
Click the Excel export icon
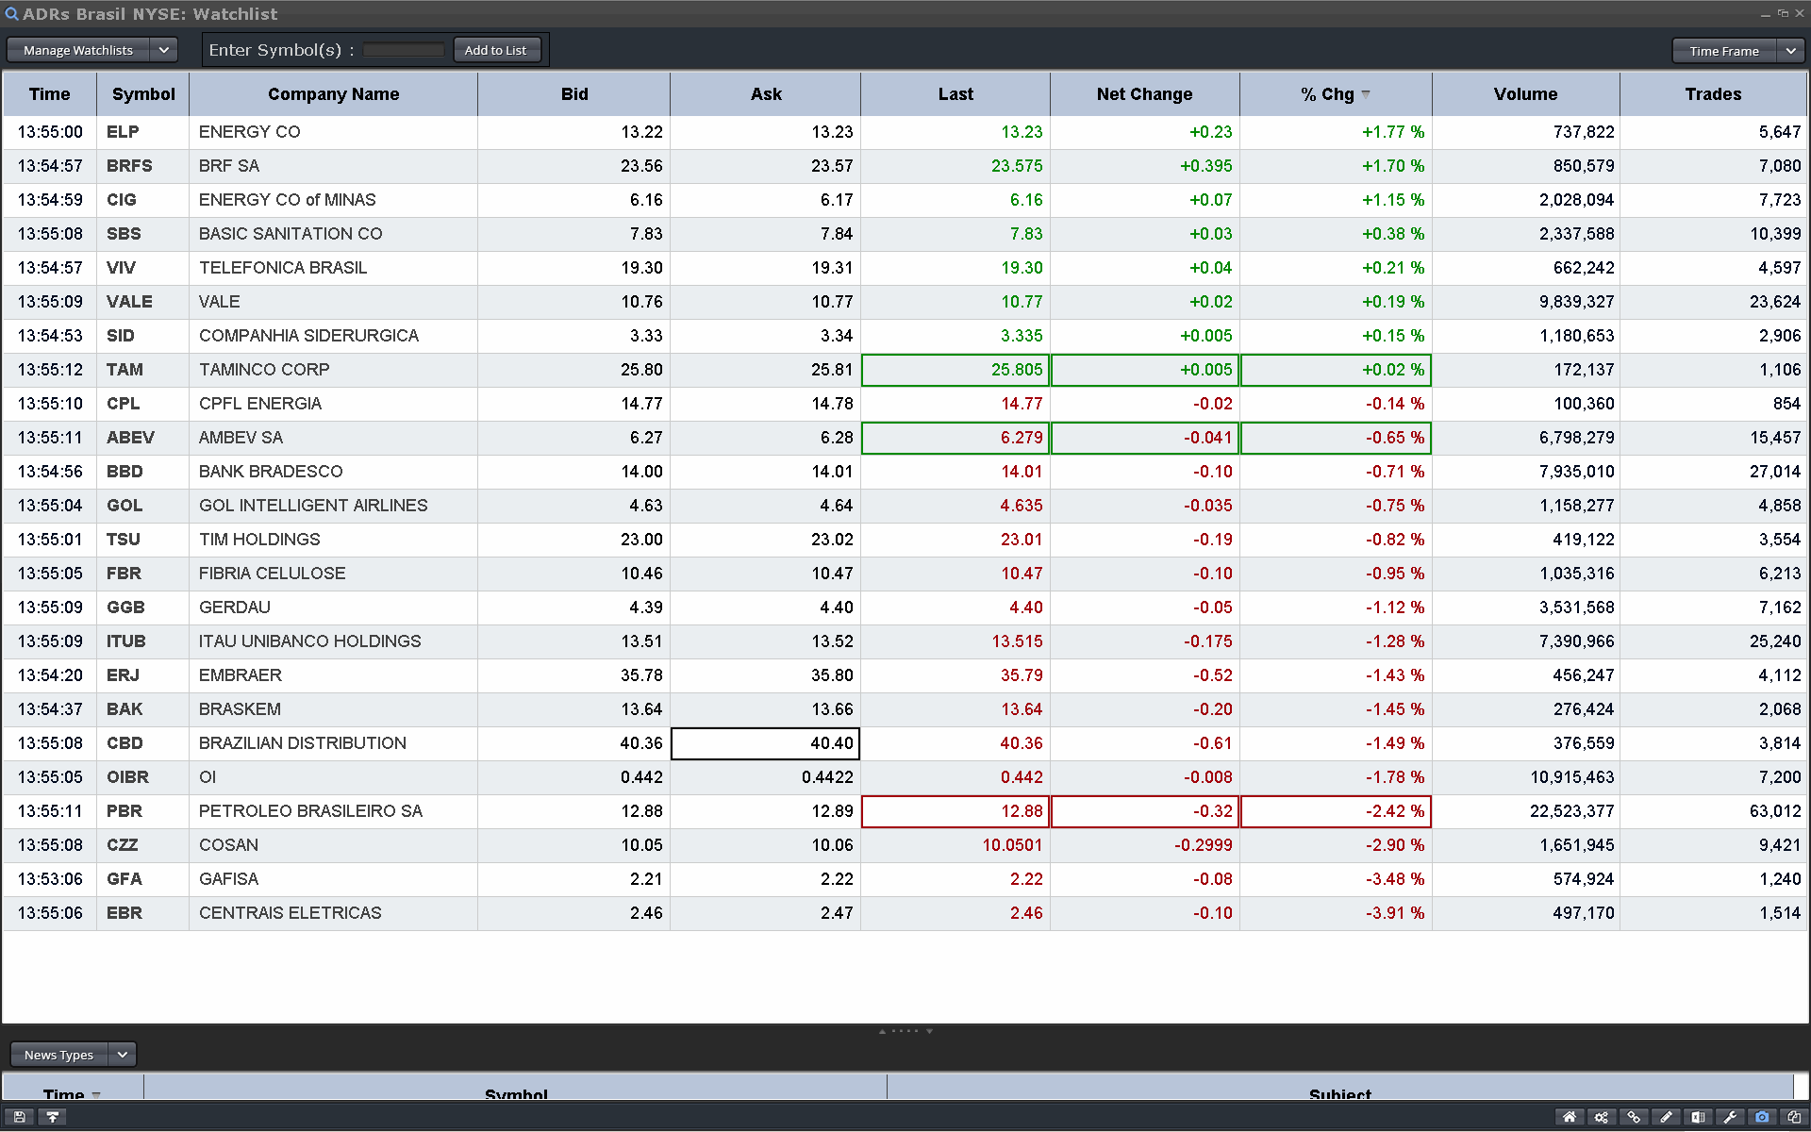(x=1698, y=1117)
